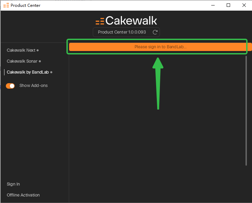Click the Product Center 1.0.0.093 version box
Image resolution: width=252 pixels, height=203 pixels.
coord(126,32)
